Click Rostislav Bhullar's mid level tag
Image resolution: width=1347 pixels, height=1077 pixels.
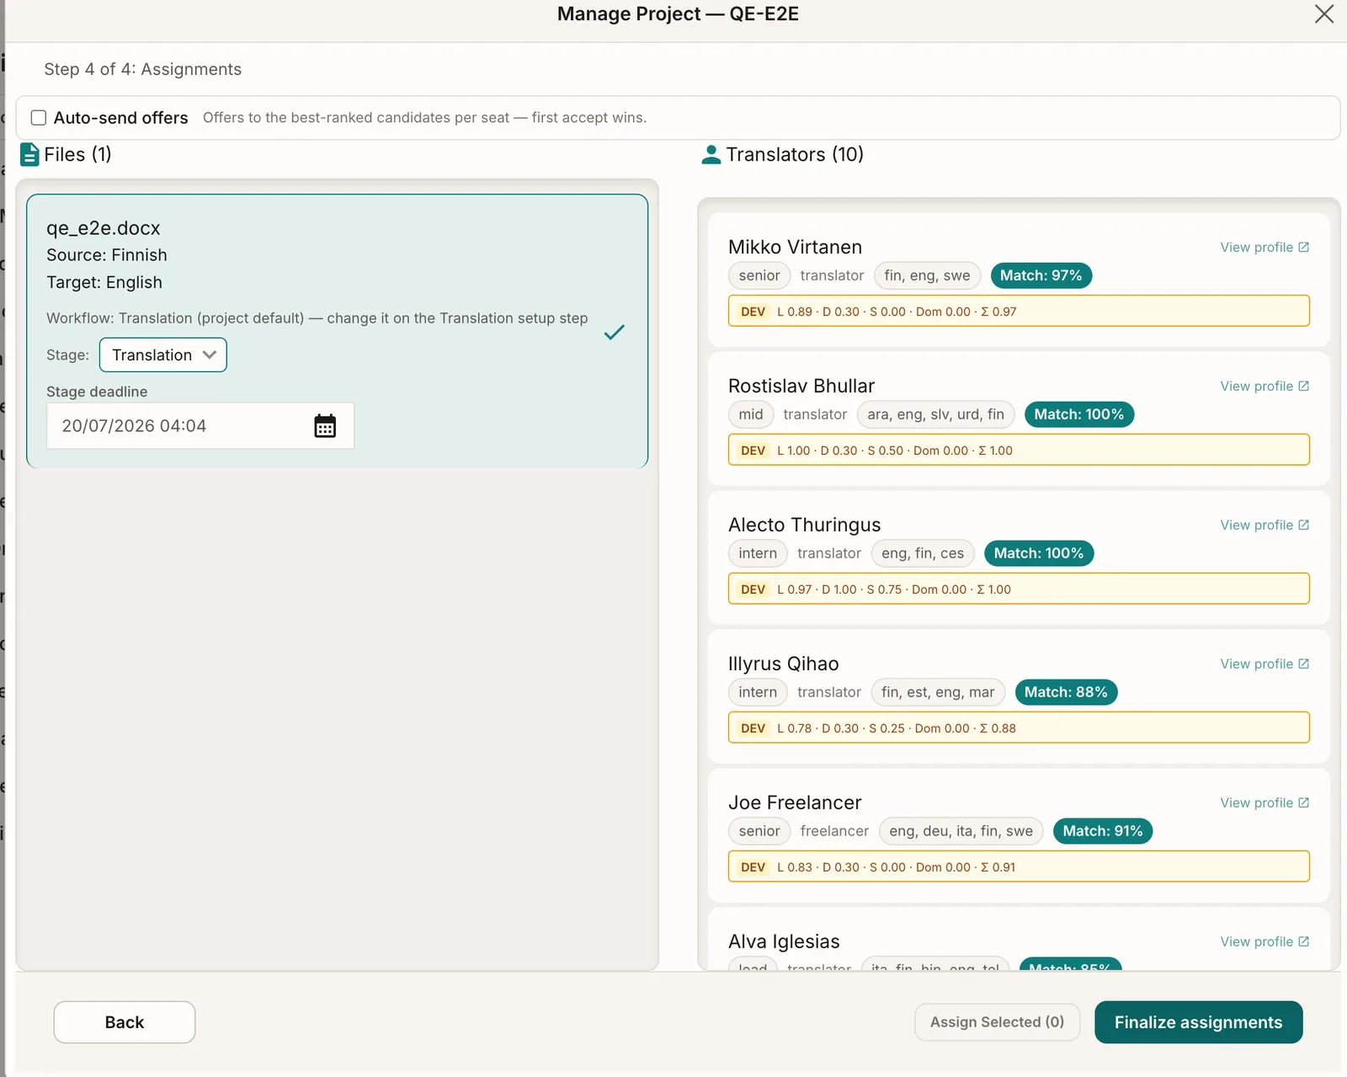click(751, 414)
